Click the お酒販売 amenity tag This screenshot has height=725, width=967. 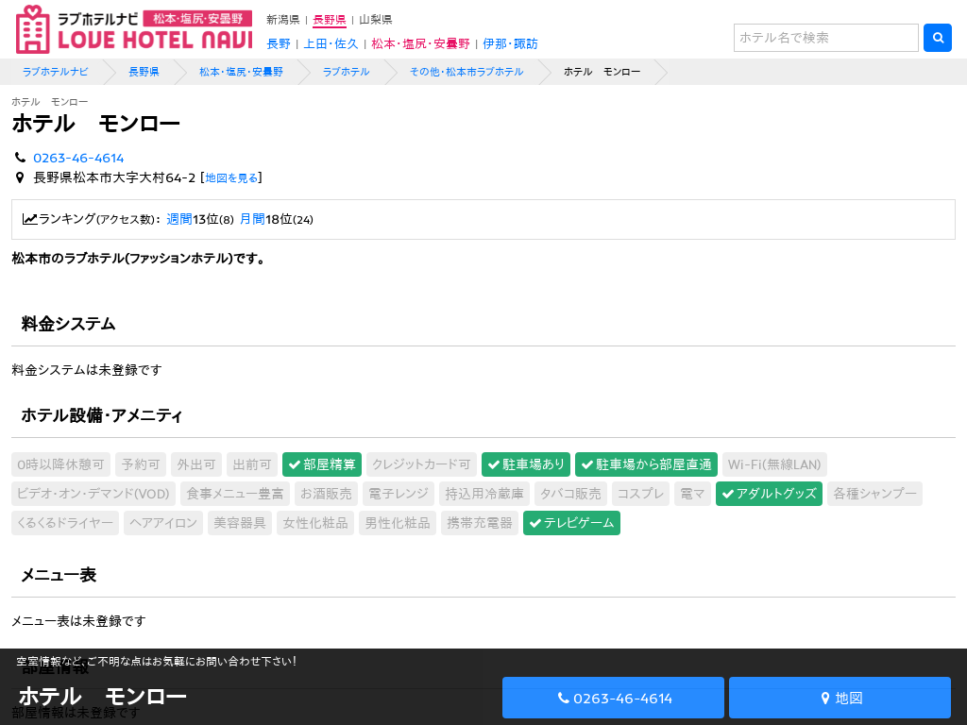(x=326, y=494)
